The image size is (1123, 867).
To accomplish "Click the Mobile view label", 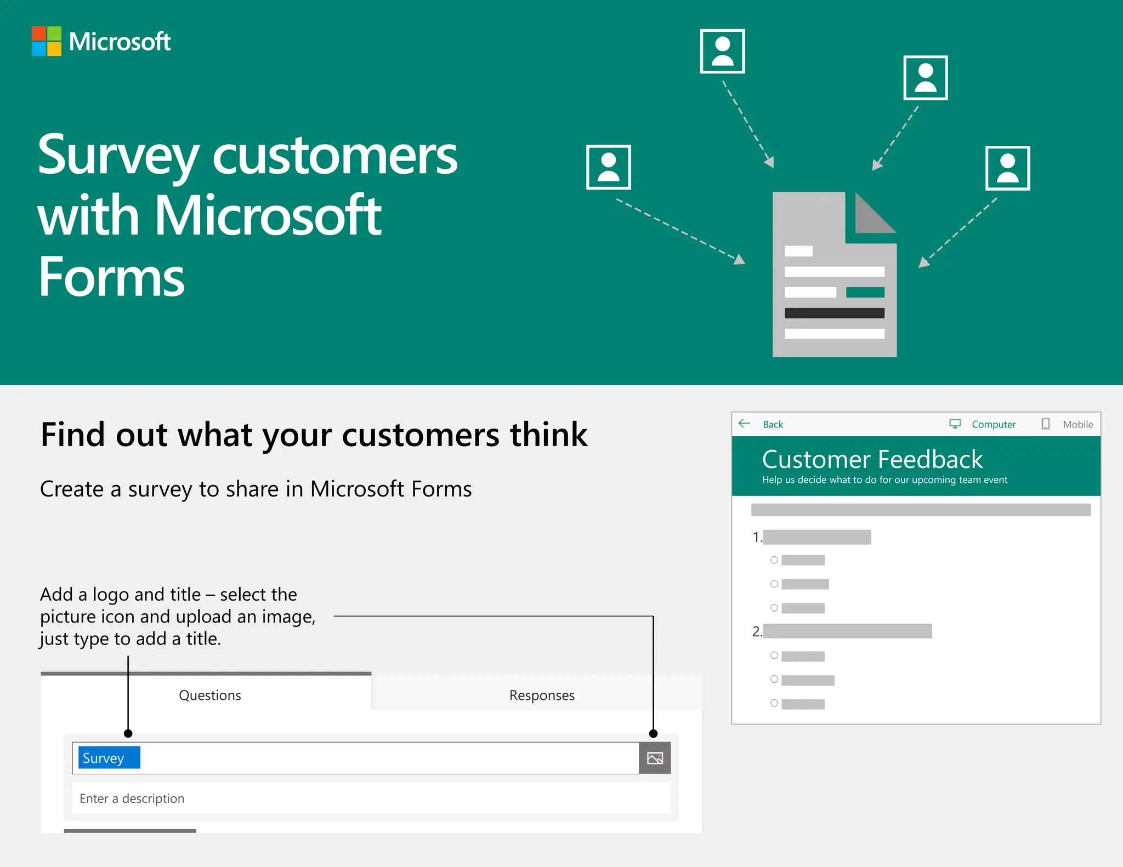I will click(x=1077, y=424).
